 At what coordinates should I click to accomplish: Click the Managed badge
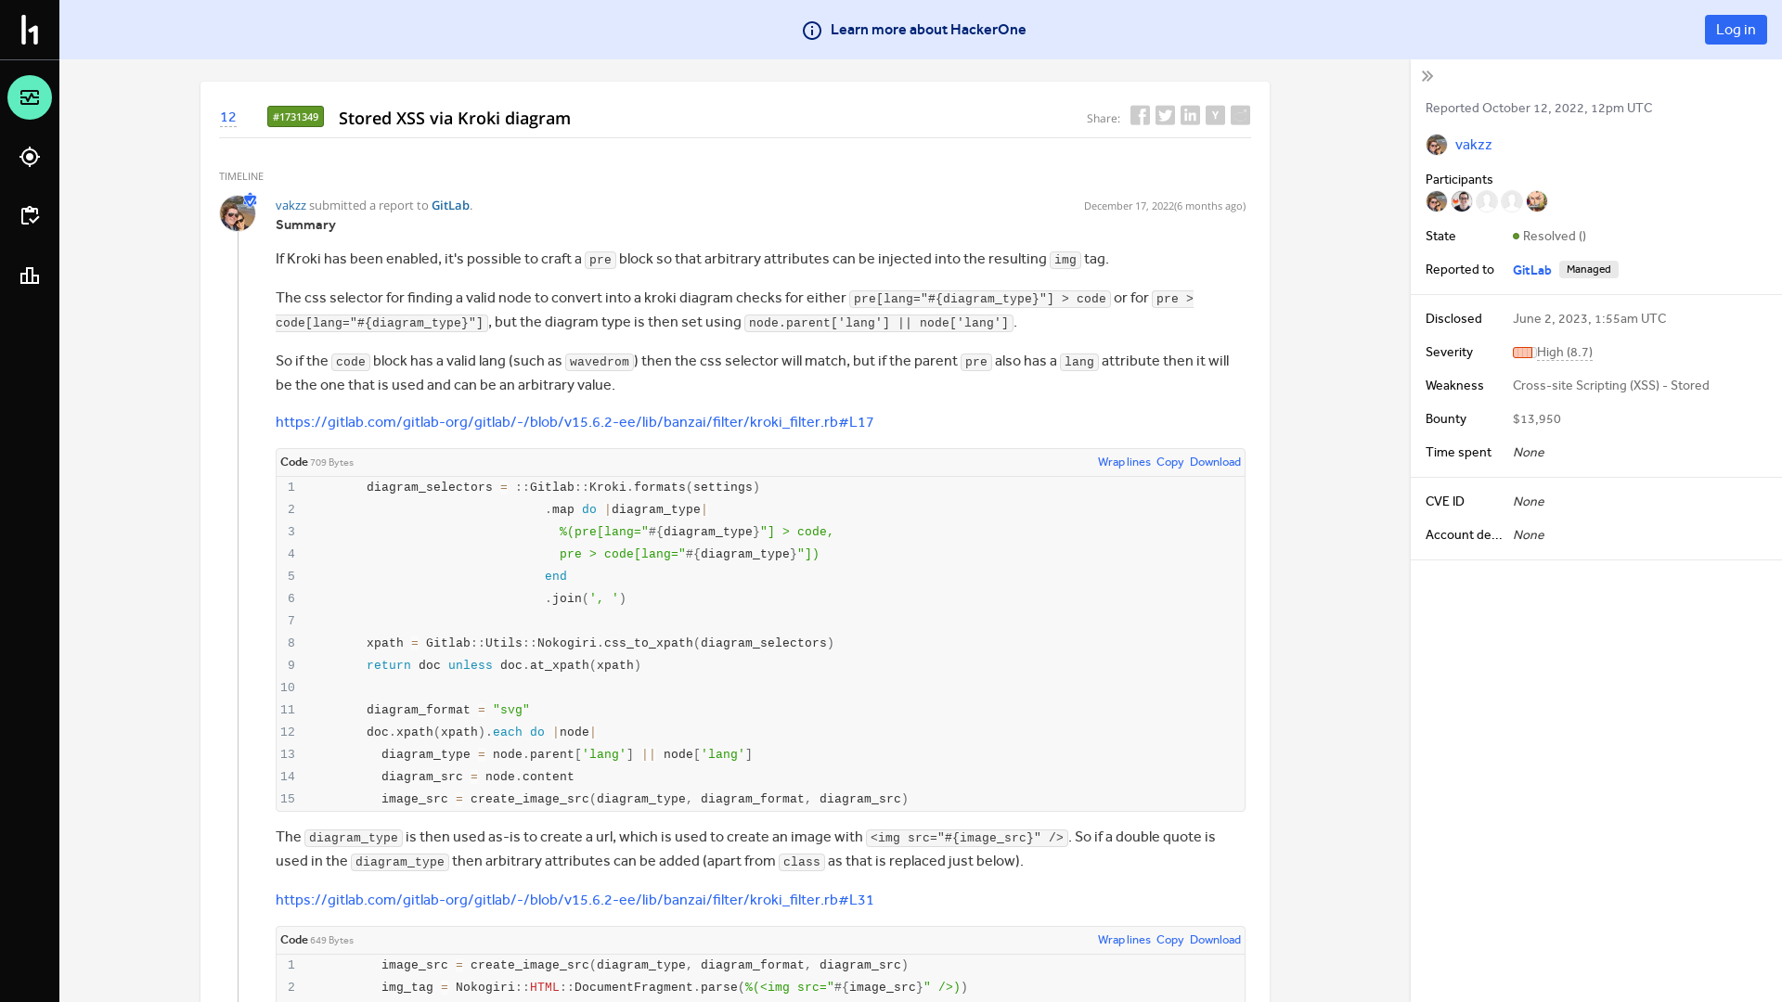(1589, 269)
